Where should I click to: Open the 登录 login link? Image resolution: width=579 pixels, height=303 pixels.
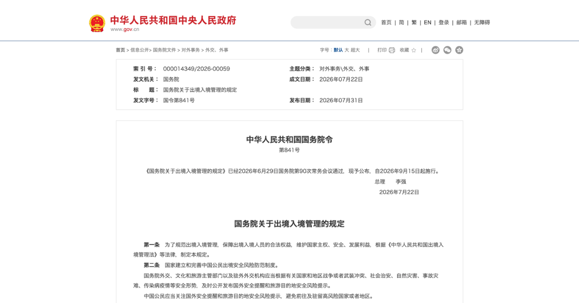444,22
